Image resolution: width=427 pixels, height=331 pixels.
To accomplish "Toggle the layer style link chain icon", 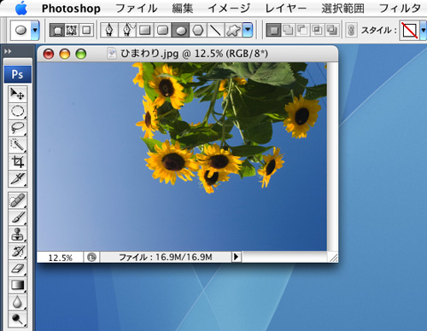I will point(351,30).
